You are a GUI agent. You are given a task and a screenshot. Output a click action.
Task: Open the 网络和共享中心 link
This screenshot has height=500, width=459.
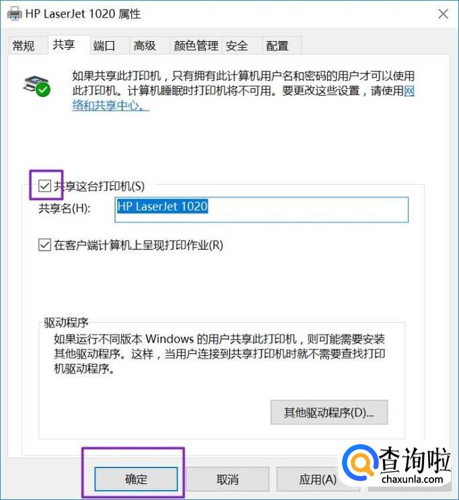point(244,98)
